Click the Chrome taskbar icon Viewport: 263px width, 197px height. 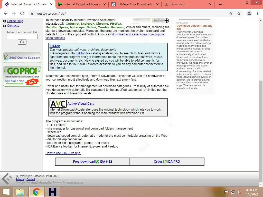36,192
